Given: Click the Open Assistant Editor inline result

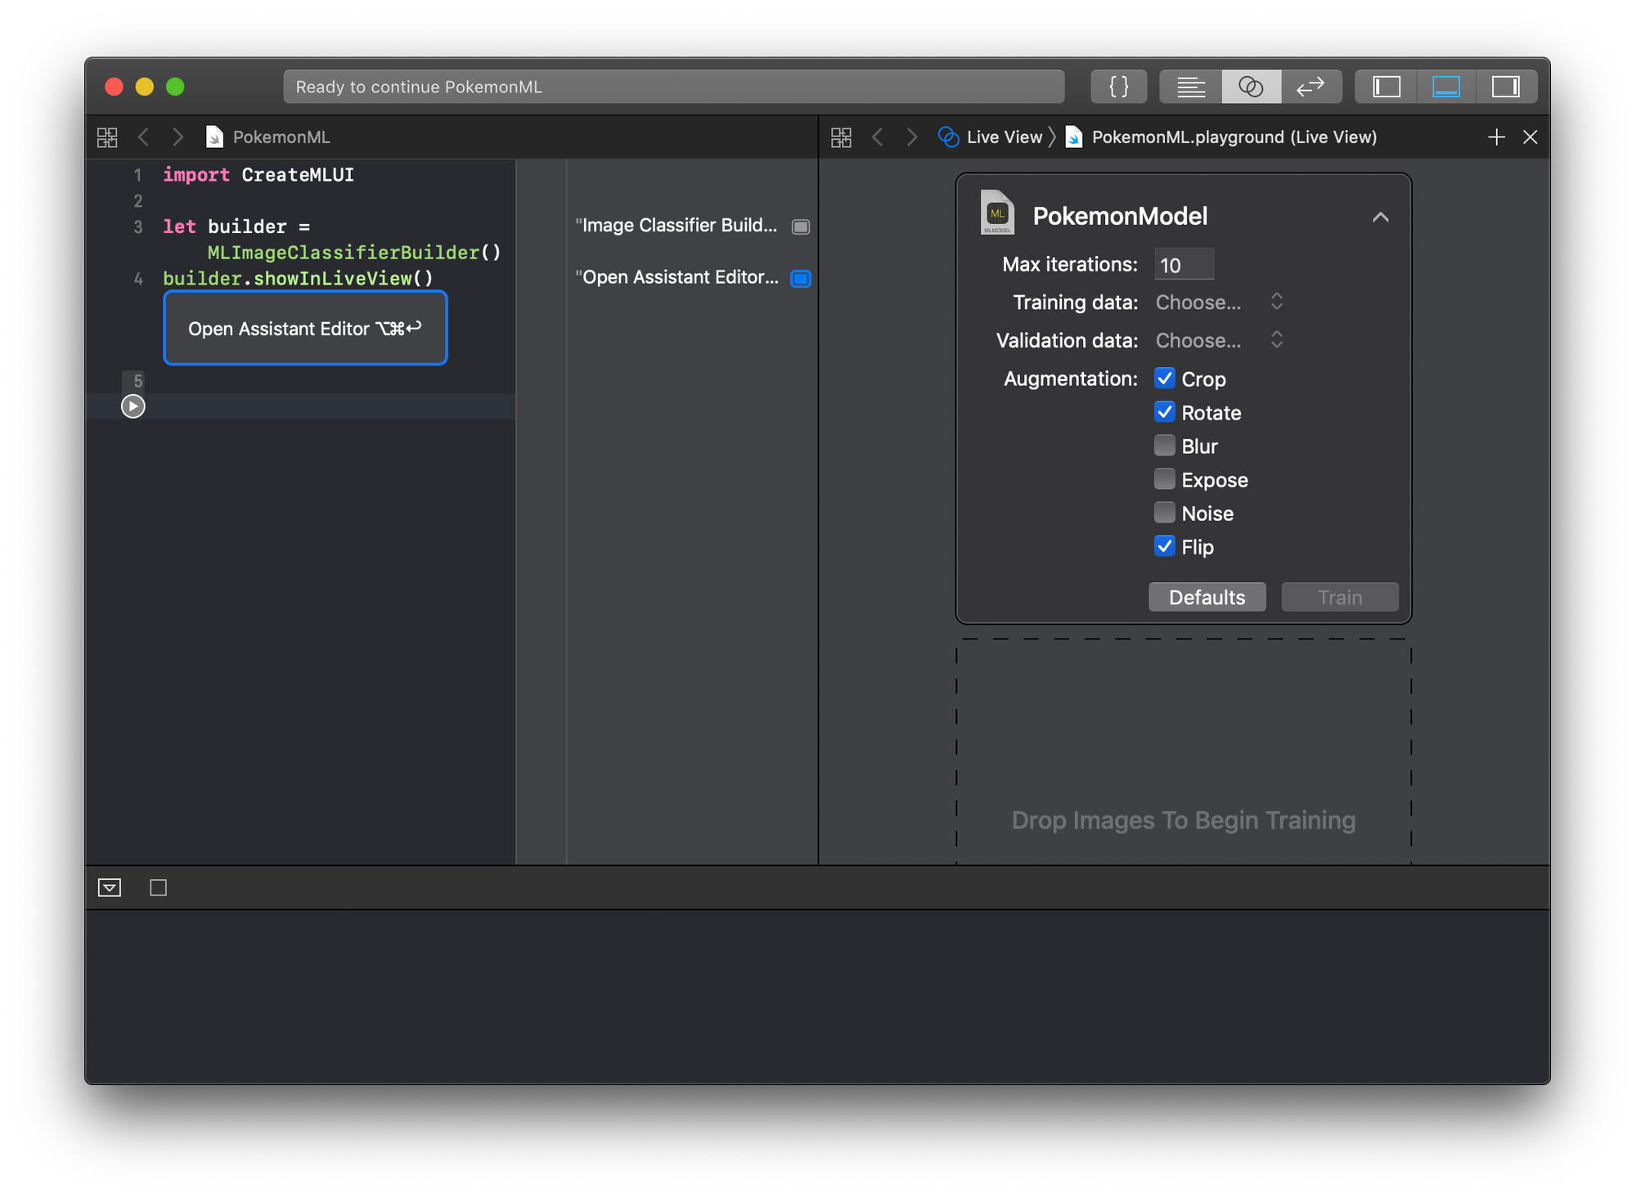Looking at the screenshot, I should point(305,328).
